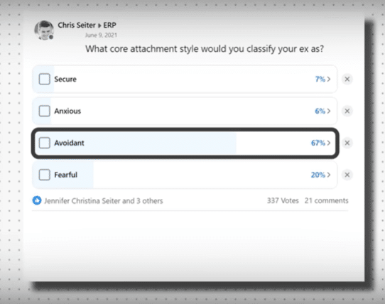
Task: Remove the Anxious poll option
Action: 347,111
